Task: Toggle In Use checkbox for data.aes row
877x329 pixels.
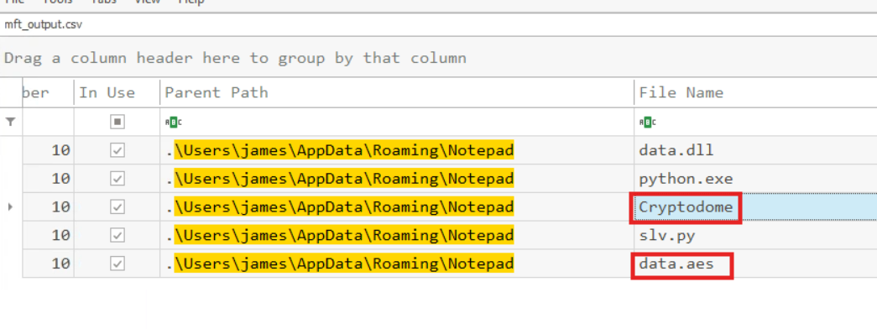Action: (117, 264)
